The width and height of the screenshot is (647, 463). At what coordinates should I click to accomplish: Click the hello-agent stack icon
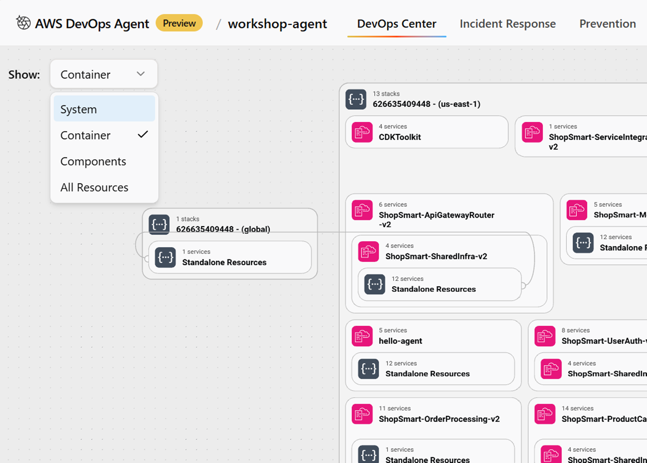pos(362,336)
